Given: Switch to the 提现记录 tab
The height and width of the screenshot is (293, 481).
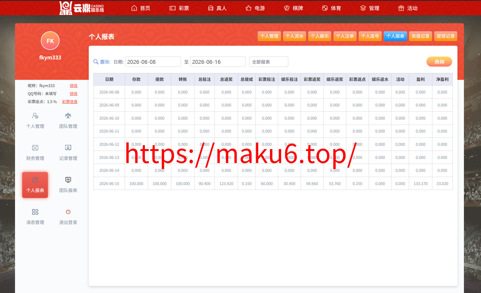Looking at the screenshot, I should 446,36.
